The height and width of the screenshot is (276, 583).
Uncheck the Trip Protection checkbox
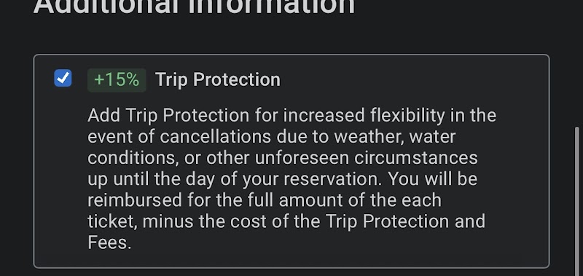(63, 78)
